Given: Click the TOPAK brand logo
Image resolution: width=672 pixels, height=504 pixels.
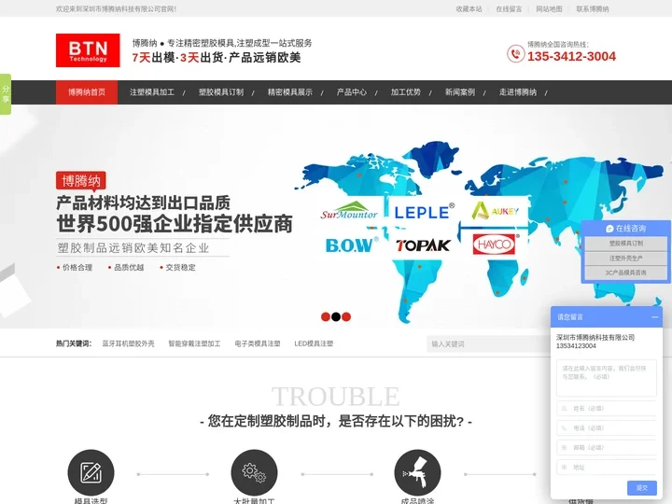Looking at the screenshot, I should (x=423, y=245).
